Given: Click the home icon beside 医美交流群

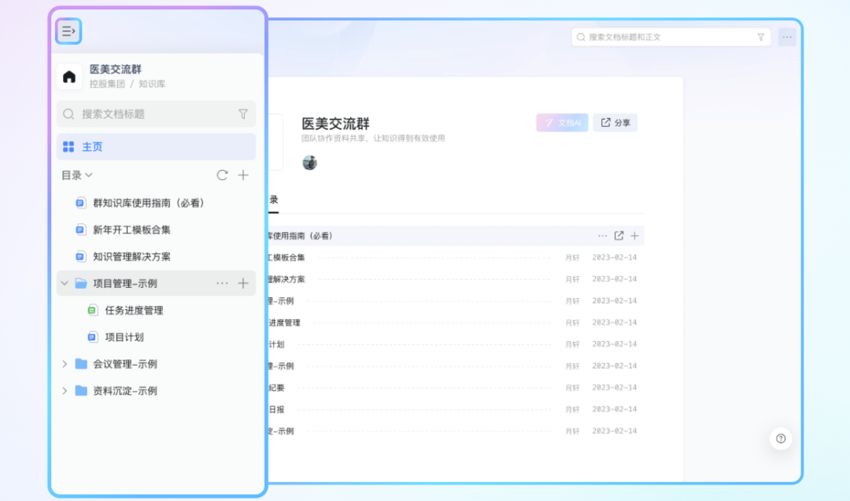Looking at the screenshot, I should click(69, 76).
